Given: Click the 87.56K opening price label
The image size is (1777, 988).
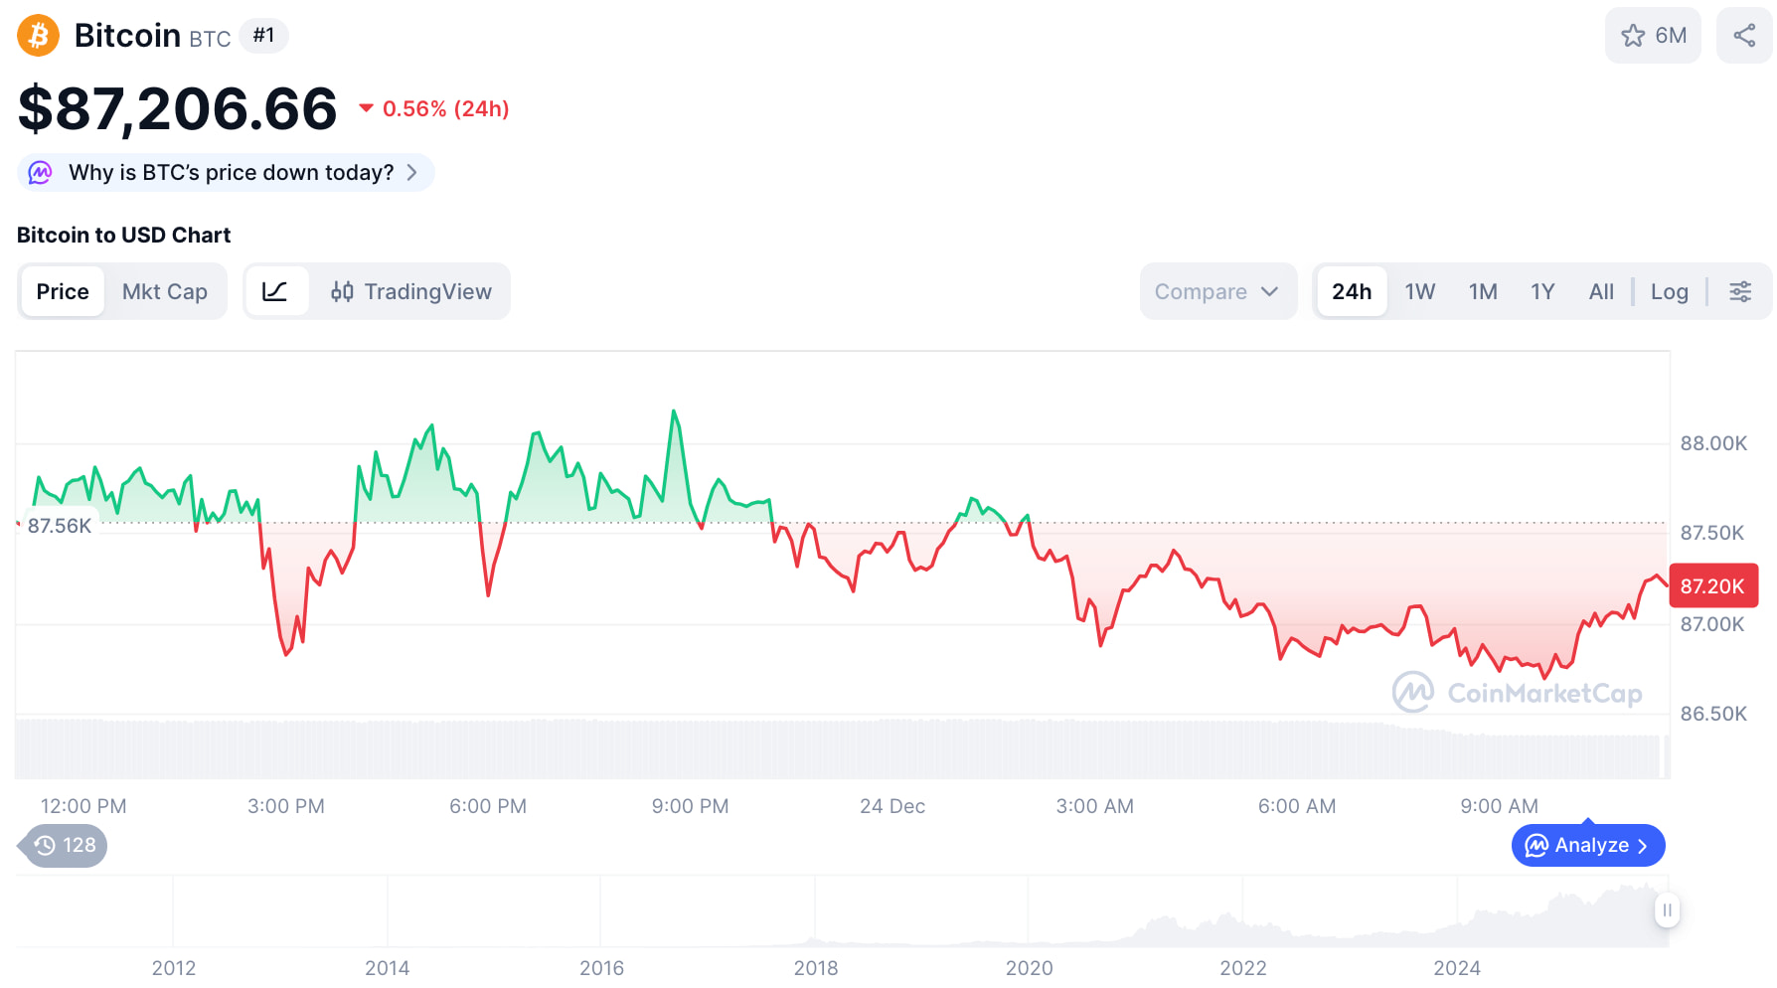Looking at the screenshot, I should [59, 525].
